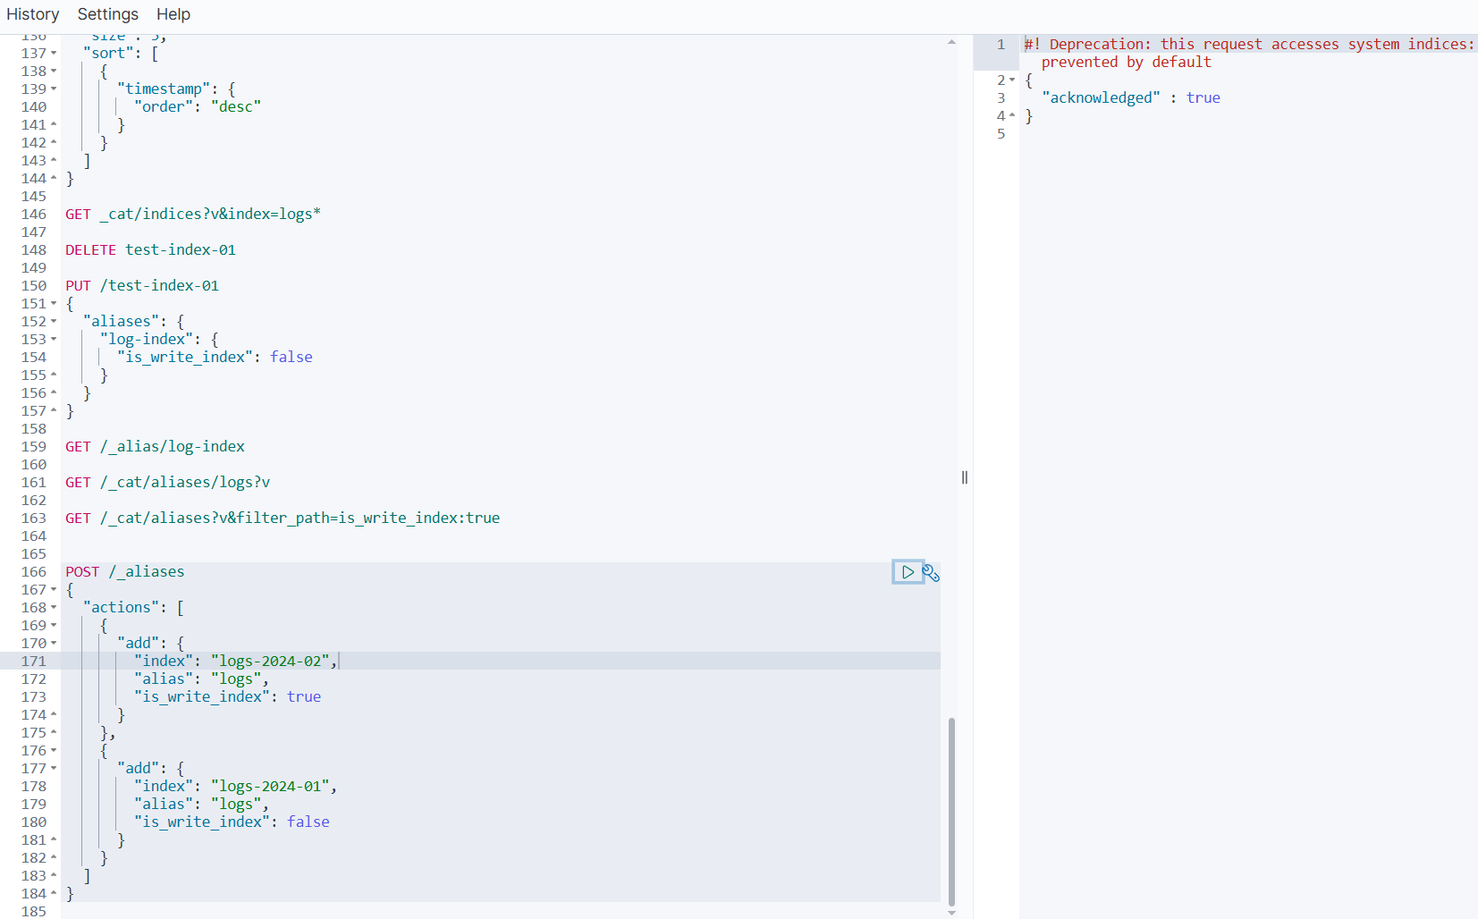The height and width of the screenshot is (919, 1478).
Task: Click the GET /_alias/log-index request line
Action: click(155, 447)
